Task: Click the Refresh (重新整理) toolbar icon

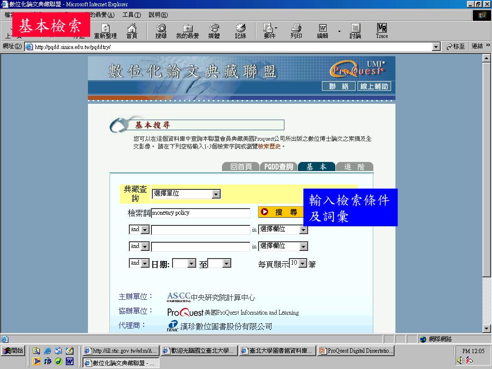Action: (x=105, y=31)
